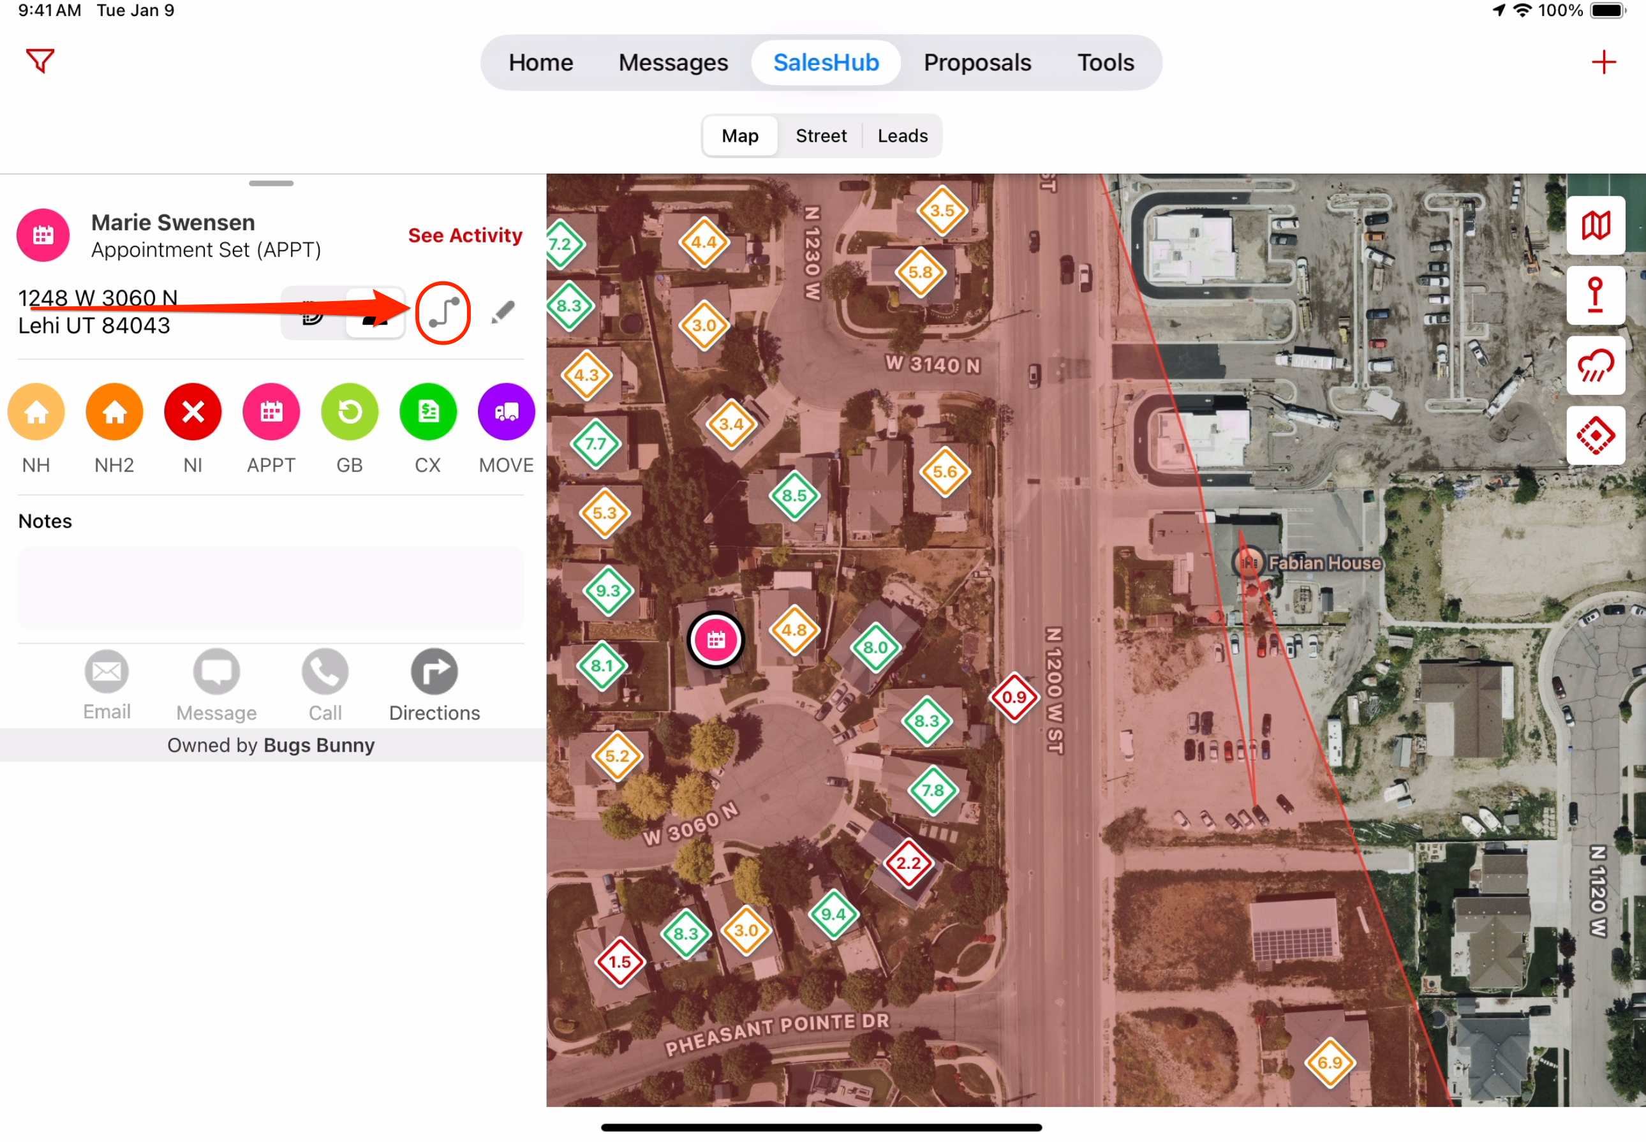This screenshot has height=1142, width=1646.
Task: Expand the panel drag handle
Action: pos(271,184)
